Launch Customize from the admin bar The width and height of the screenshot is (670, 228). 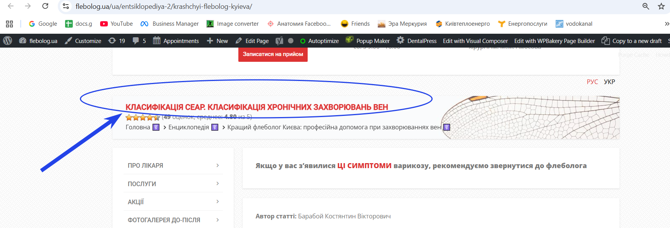click(x=83, y=41)
